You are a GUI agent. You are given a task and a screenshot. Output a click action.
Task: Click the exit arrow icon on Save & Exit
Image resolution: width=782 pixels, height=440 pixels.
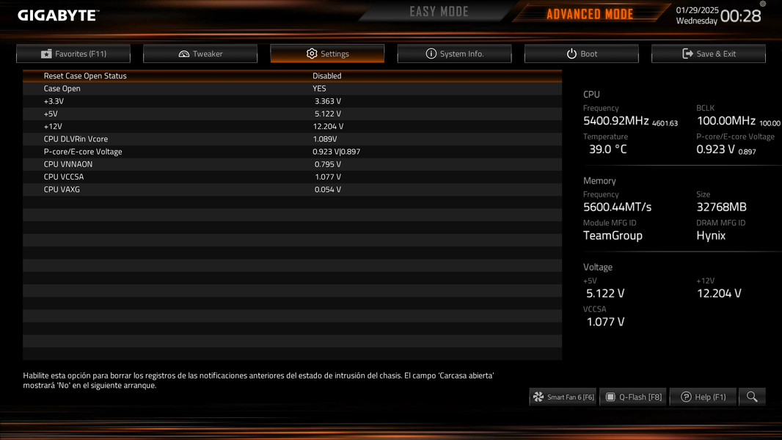point(688,54)
